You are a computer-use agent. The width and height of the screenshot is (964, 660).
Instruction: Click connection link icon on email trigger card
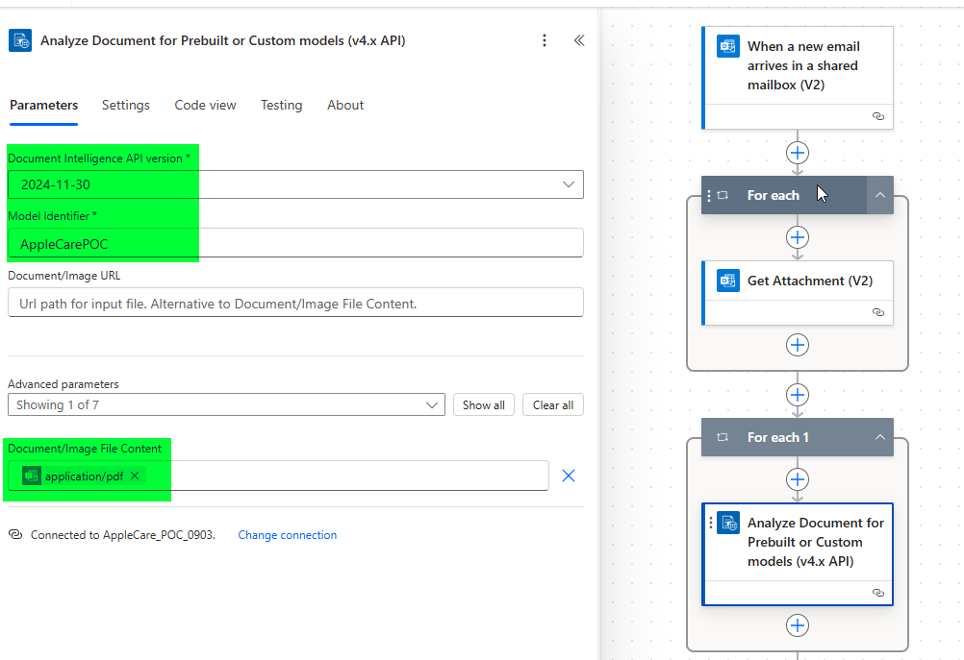(878, 116)
